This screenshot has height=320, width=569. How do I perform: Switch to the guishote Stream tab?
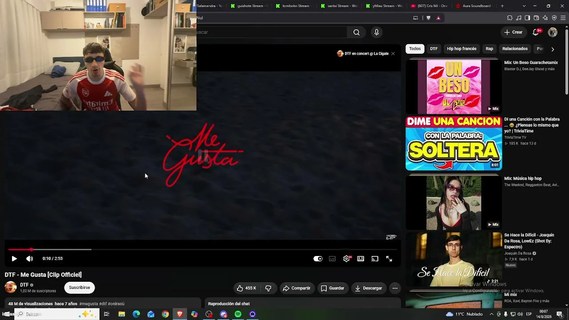pos(248,6)
